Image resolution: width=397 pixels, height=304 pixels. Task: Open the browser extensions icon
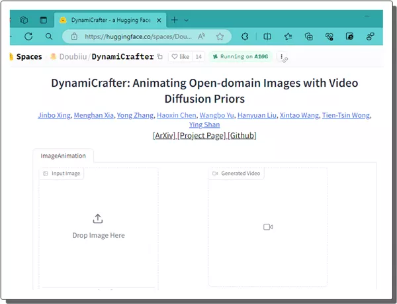pyautogui.click(x=244, y=36)
